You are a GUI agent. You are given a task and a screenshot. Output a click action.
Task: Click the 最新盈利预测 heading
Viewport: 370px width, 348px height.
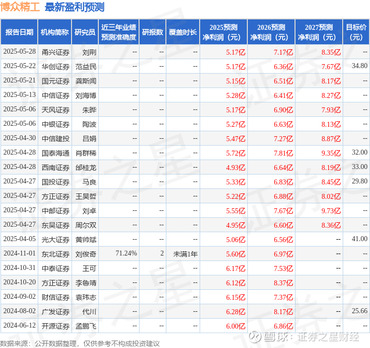[x=74, y=7]
